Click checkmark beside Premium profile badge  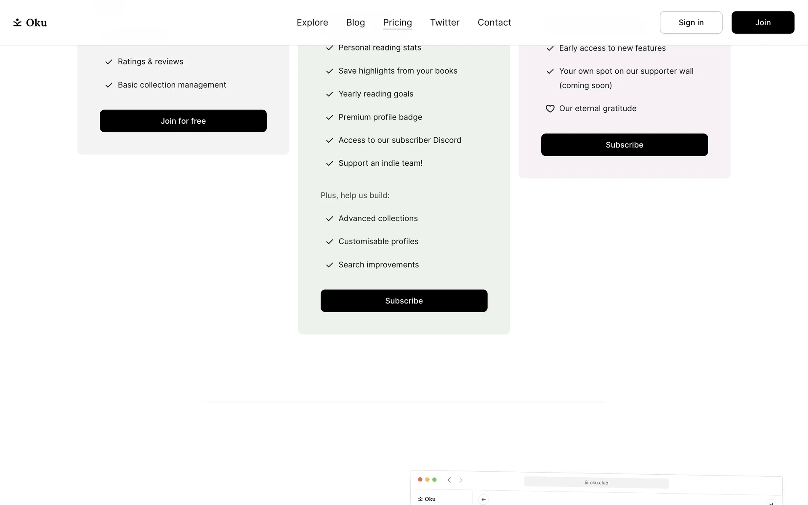click(x=330, y=117)
